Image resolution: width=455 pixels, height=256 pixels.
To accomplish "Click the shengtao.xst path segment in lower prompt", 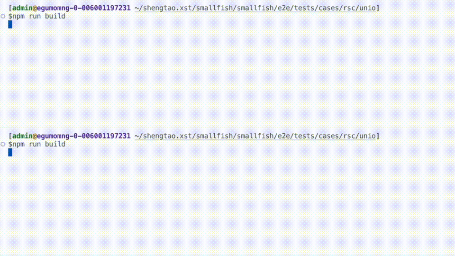I will 168,136.
